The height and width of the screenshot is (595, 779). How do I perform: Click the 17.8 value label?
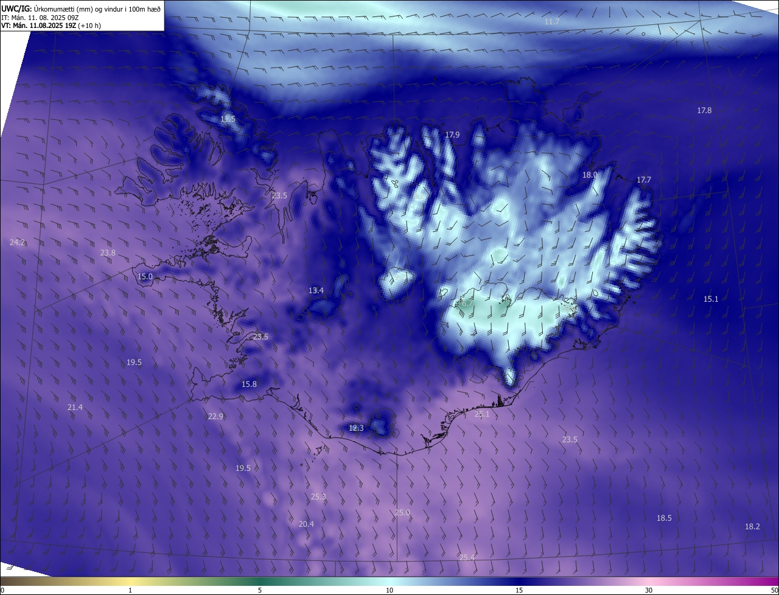point(704,110)
